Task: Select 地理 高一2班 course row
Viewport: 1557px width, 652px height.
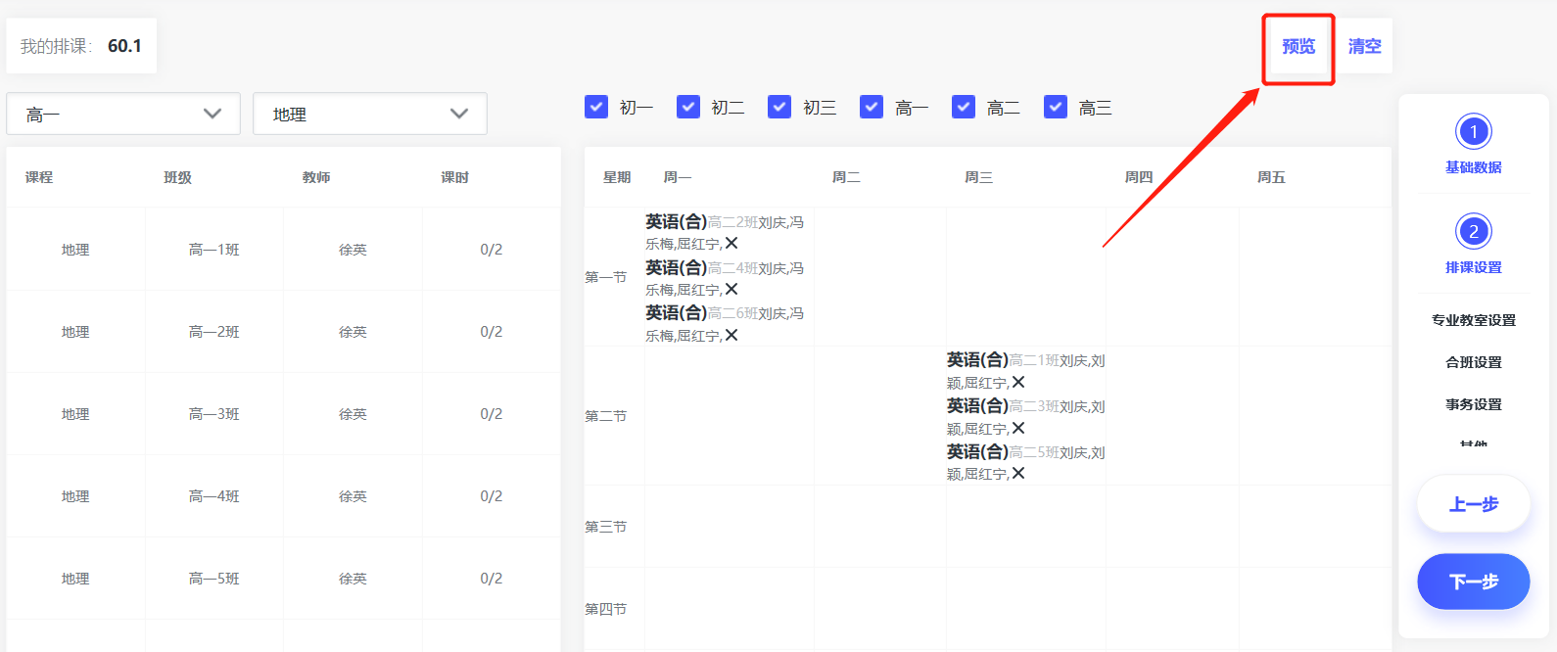Action: pos(284,332)
